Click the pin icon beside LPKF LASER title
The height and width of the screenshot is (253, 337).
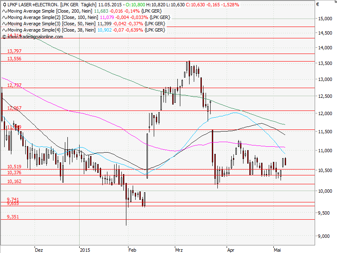click(x=4, y=5)
